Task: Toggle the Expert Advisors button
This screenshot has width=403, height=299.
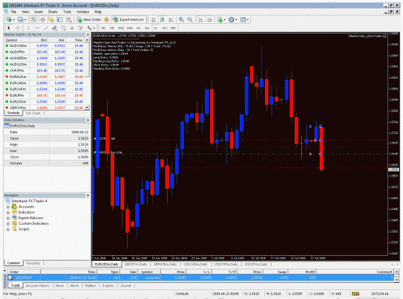Action: click(x=128, y=19)
